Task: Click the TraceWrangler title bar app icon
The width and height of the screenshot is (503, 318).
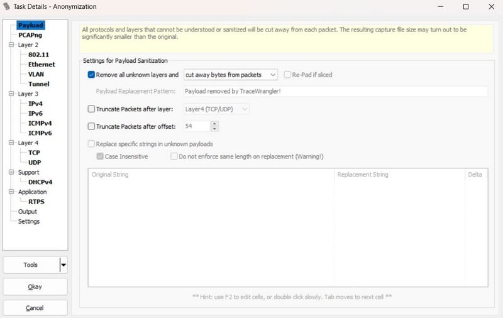Action: [x=8, y=7]
